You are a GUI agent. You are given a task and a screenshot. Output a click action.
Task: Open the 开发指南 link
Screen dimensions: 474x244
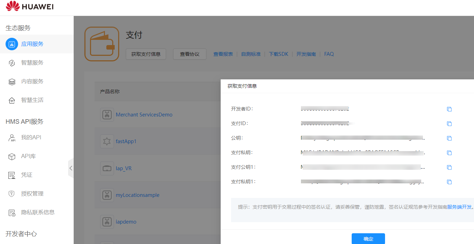pos(306,54)
